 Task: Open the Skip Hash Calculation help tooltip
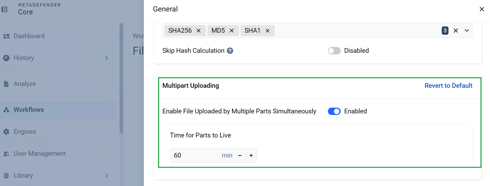(230, 51)
